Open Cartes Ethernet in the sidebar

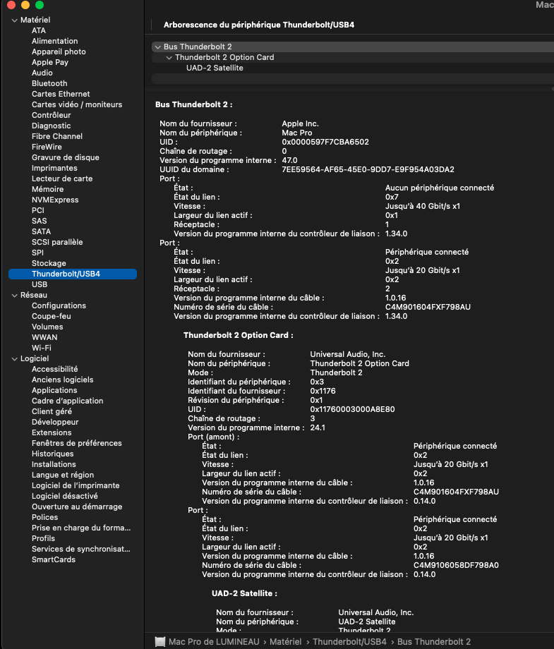pyautogui.click(x=61, y=94)
